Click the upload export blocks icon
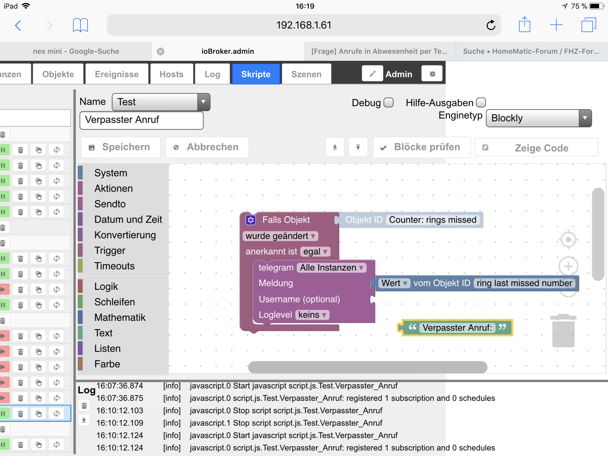The image size is (608, 456). 358,147
